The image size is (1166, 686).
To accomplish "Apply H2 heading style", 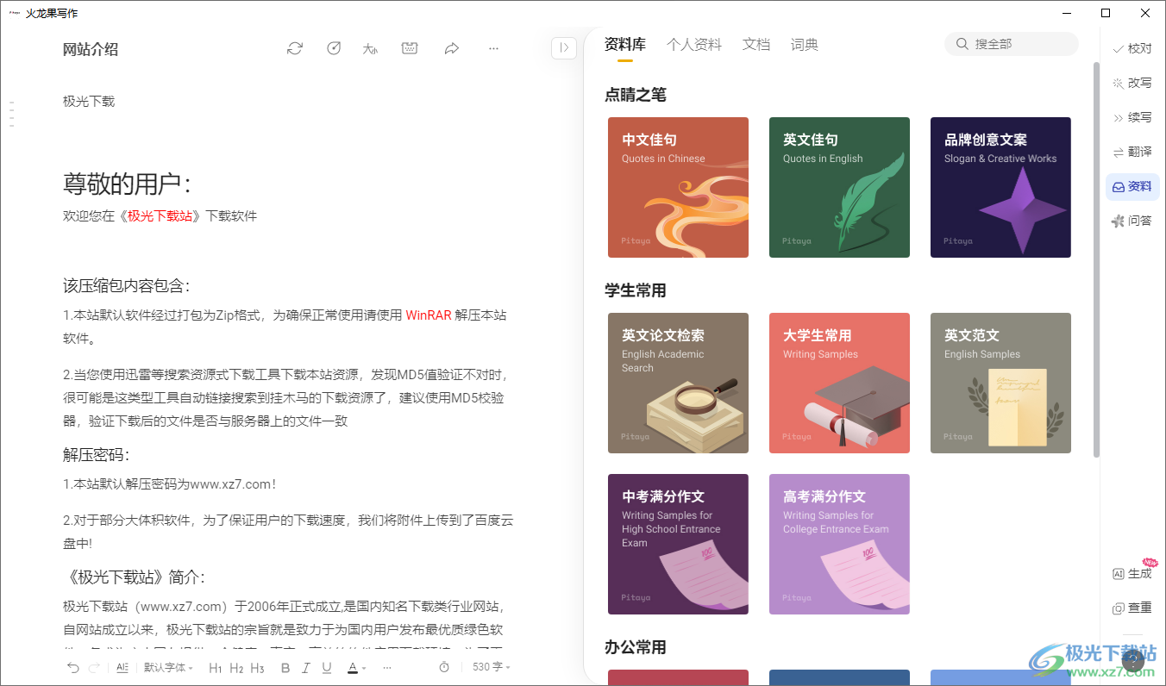I will click(x=236, y=668).
